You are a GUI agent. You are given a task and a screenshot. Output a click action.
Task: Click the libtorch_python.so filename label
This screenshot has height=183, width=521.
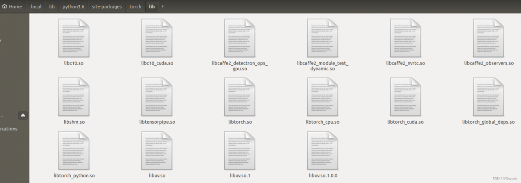(74, 176)
